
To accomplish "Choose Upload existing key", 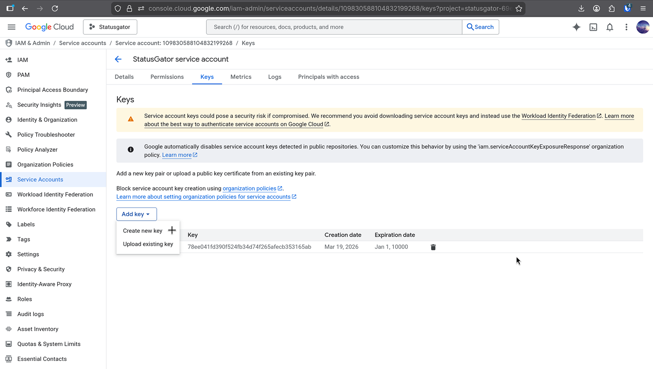I will [148, 244].
